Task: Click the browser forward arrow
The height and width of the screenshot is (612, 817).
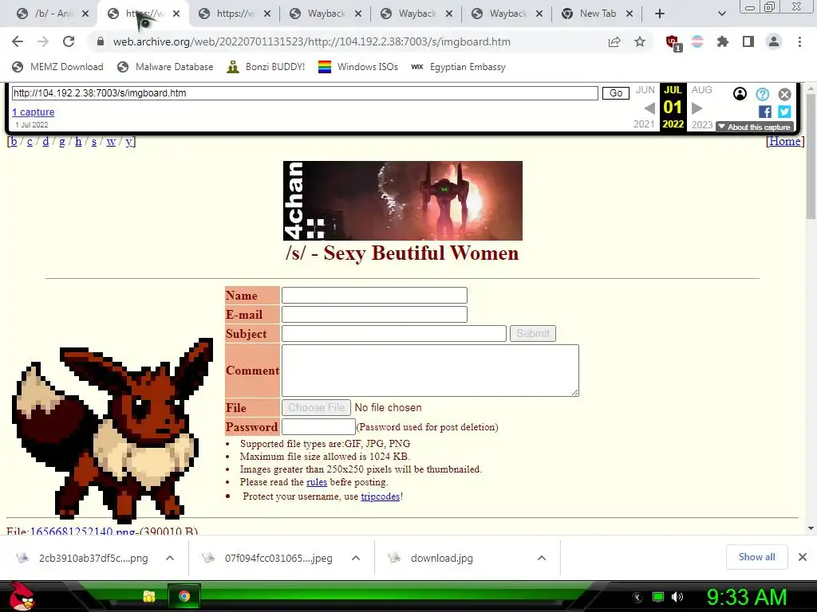Action: point(43,41)
